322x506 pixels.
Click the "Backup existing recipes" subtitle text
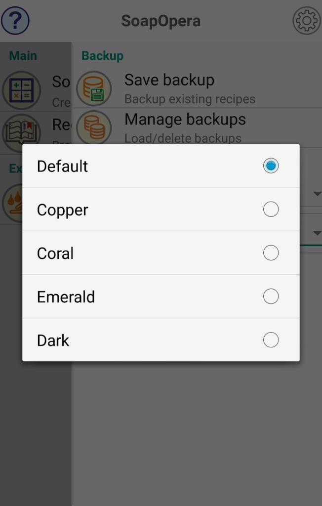[190, 99]
